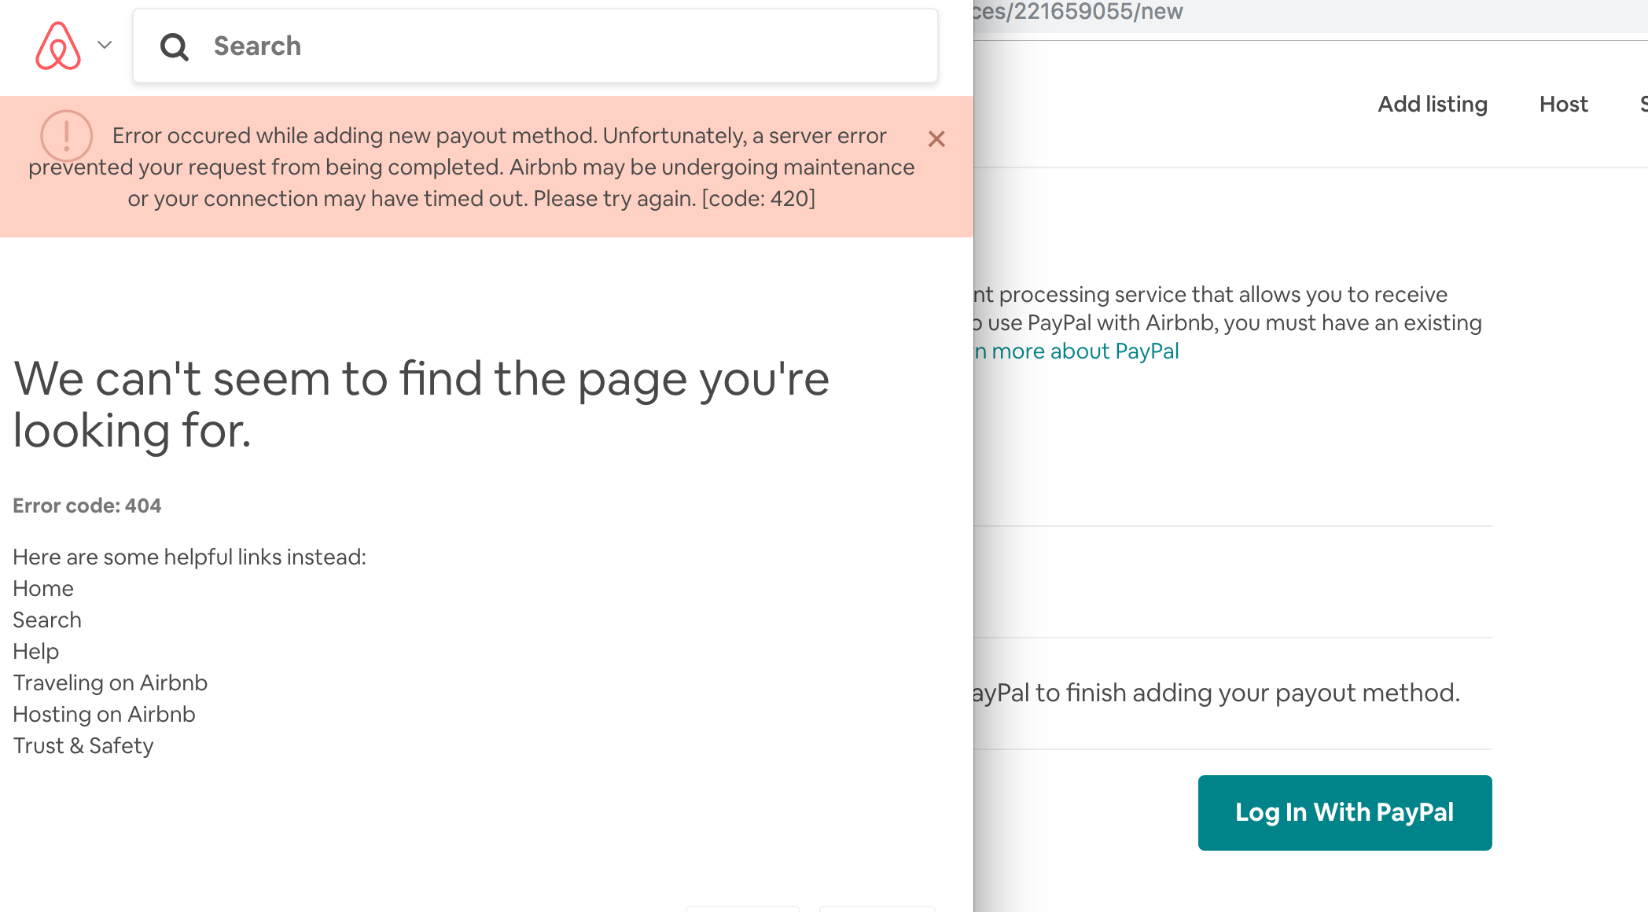The image size is (1648, 912).
Task: Visit the Traveling on Airbnb link
Action: click(x=109, y=682)
